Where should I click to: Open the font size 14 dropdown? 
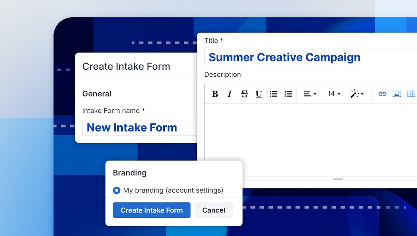point(333,94)
